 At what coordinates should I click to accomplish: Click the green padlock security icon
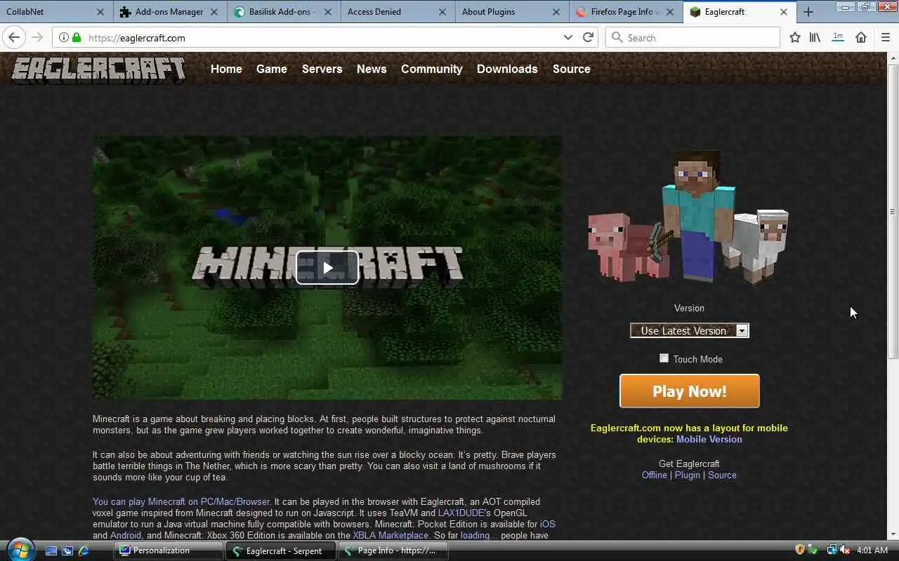pos(77,38)
